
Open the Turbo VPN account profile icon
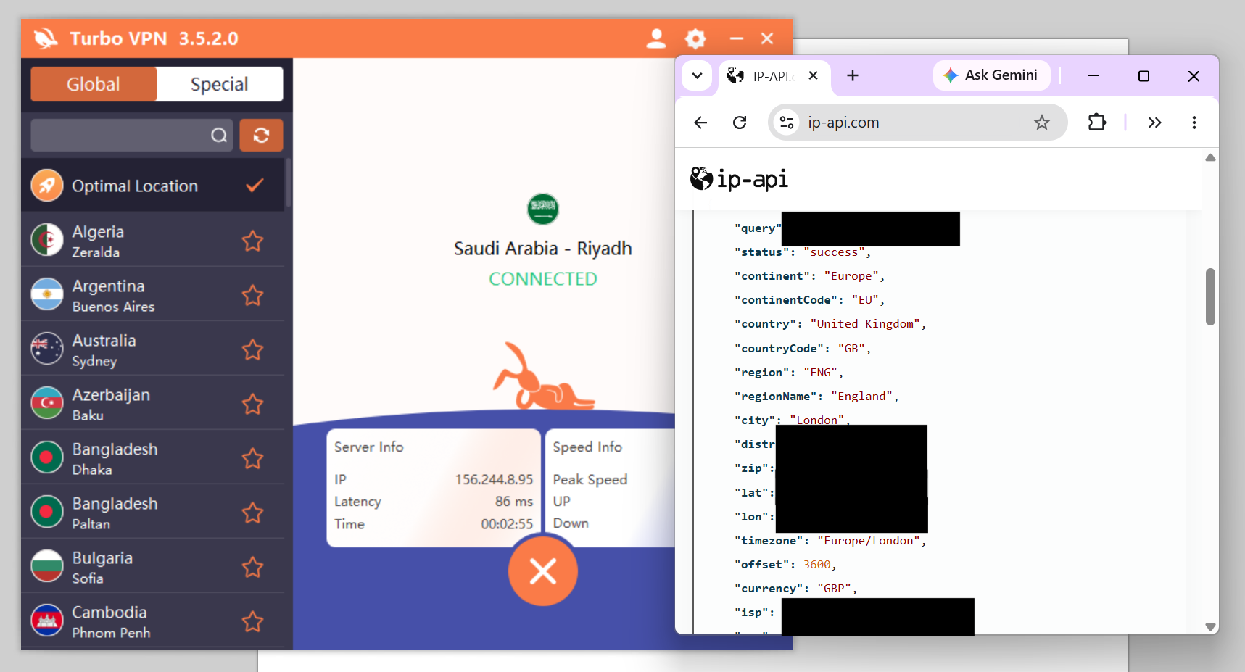(656, 38)
